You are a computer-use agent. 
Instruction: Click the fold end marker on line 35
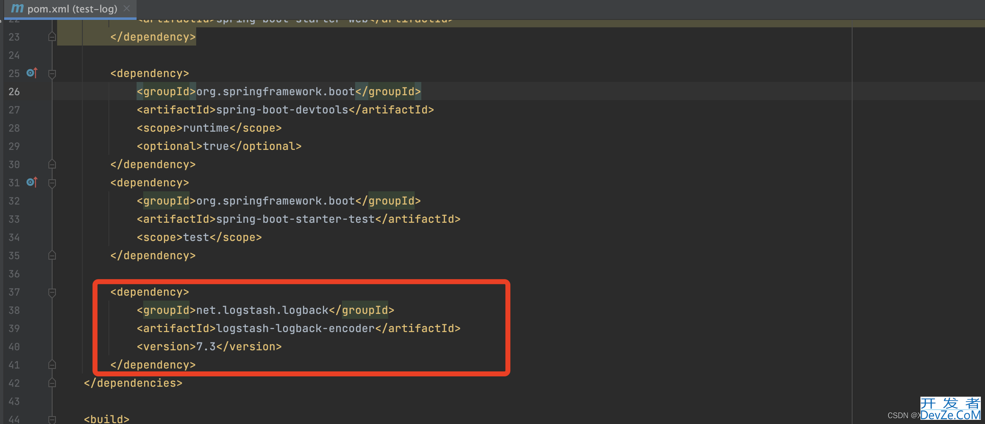click(x=52, y=255)
